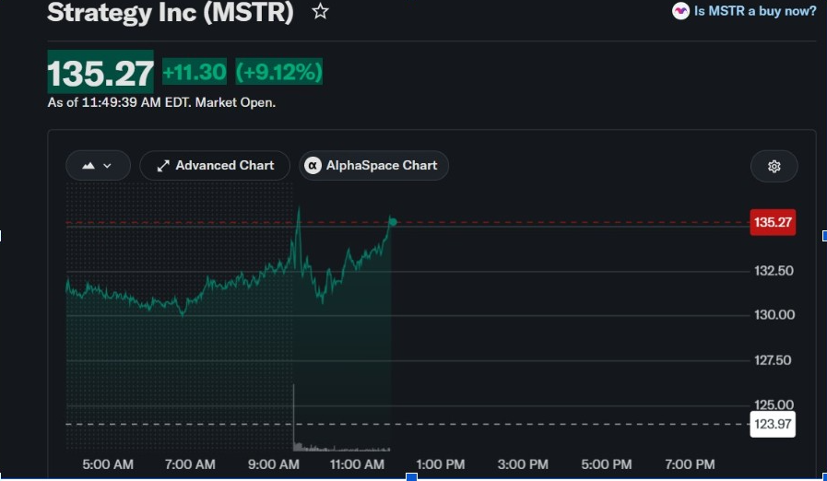
Task: Open the Advanced Chart
Action: coord(215,166)
